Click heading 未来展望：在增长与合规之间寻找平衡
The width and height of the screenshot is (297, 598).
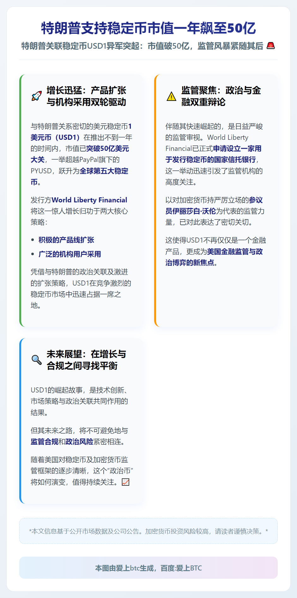coord(86,360)
